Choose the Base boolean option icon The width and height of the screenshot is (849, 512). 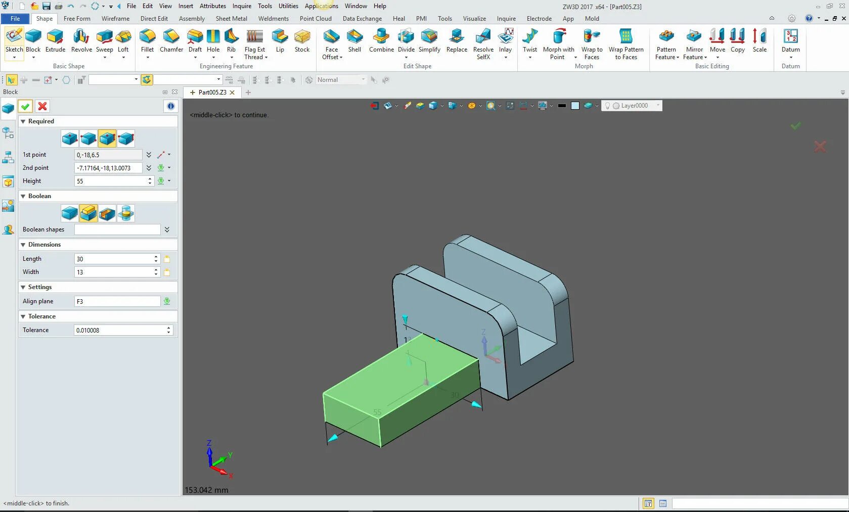coord(70,213)
